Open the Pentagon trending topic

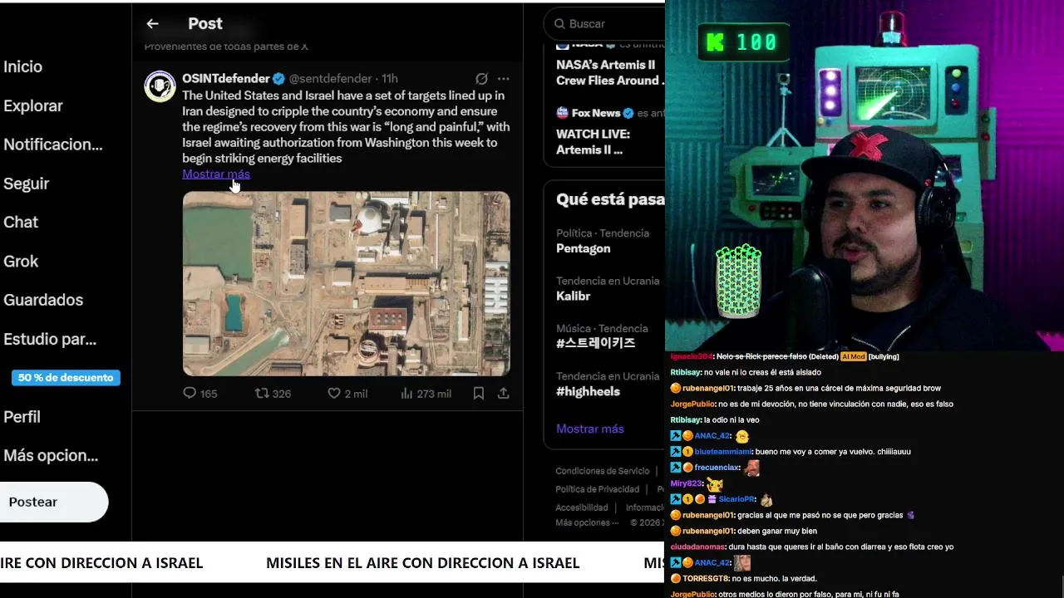click(583, 248)
